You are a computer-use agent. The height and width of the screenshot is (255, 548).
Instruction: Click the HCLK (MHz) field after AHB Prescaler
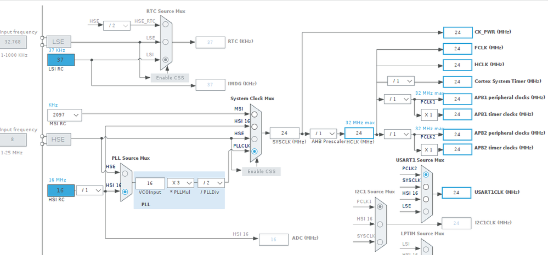[359, 133]
